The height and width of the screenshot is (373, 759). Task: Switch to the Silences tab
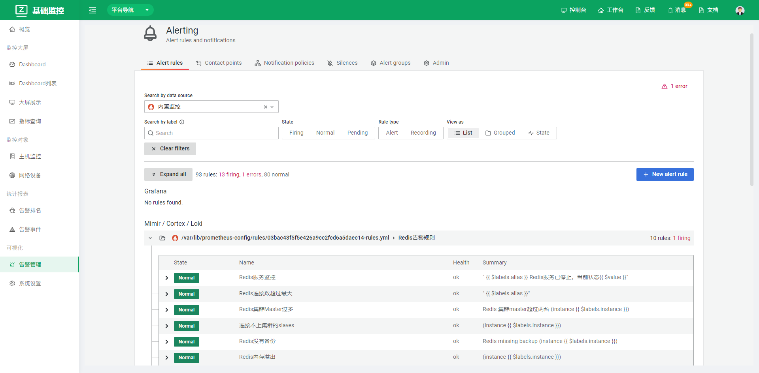tap(342, 63)
